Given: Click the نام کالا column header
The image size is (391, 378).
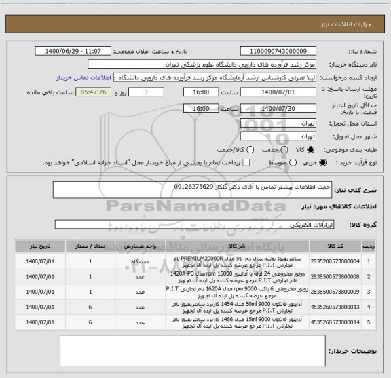Looking at the screenshot, I should (x=237, y=246).
